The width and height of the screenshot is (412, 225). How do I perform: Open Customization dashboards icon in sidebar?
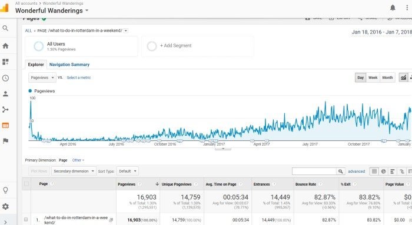5,62
